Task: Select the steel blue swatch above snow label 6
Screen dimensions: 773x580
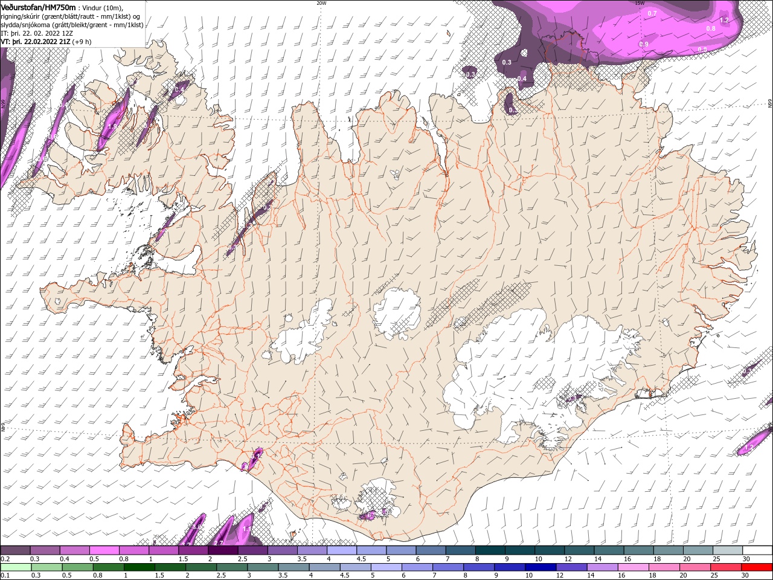Action: [x=431, y=550]
